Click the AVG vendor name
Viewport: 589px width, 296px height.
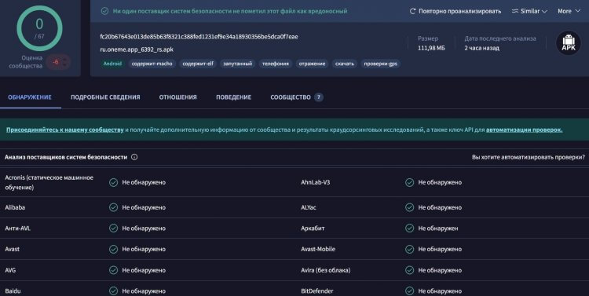[10, 270]
